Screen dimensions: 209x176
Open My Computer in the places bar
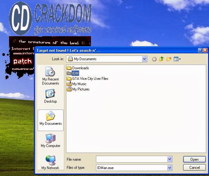pos(50,140)
